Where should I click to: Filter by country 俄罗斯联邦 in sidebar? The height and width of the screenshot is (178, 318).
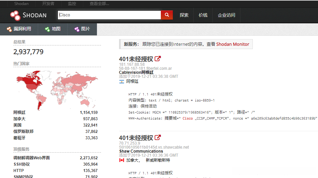23,132
